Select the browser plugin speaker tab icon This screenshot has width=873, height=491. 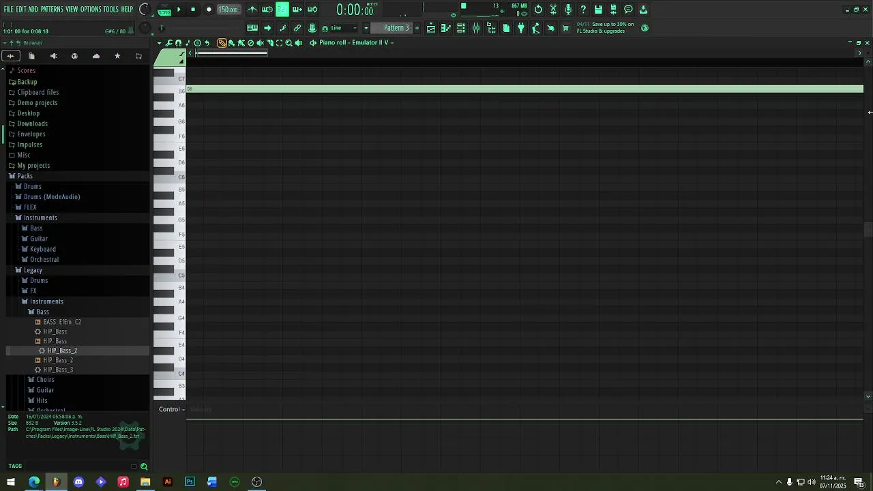pyautogui.click(x=53, y=56)
